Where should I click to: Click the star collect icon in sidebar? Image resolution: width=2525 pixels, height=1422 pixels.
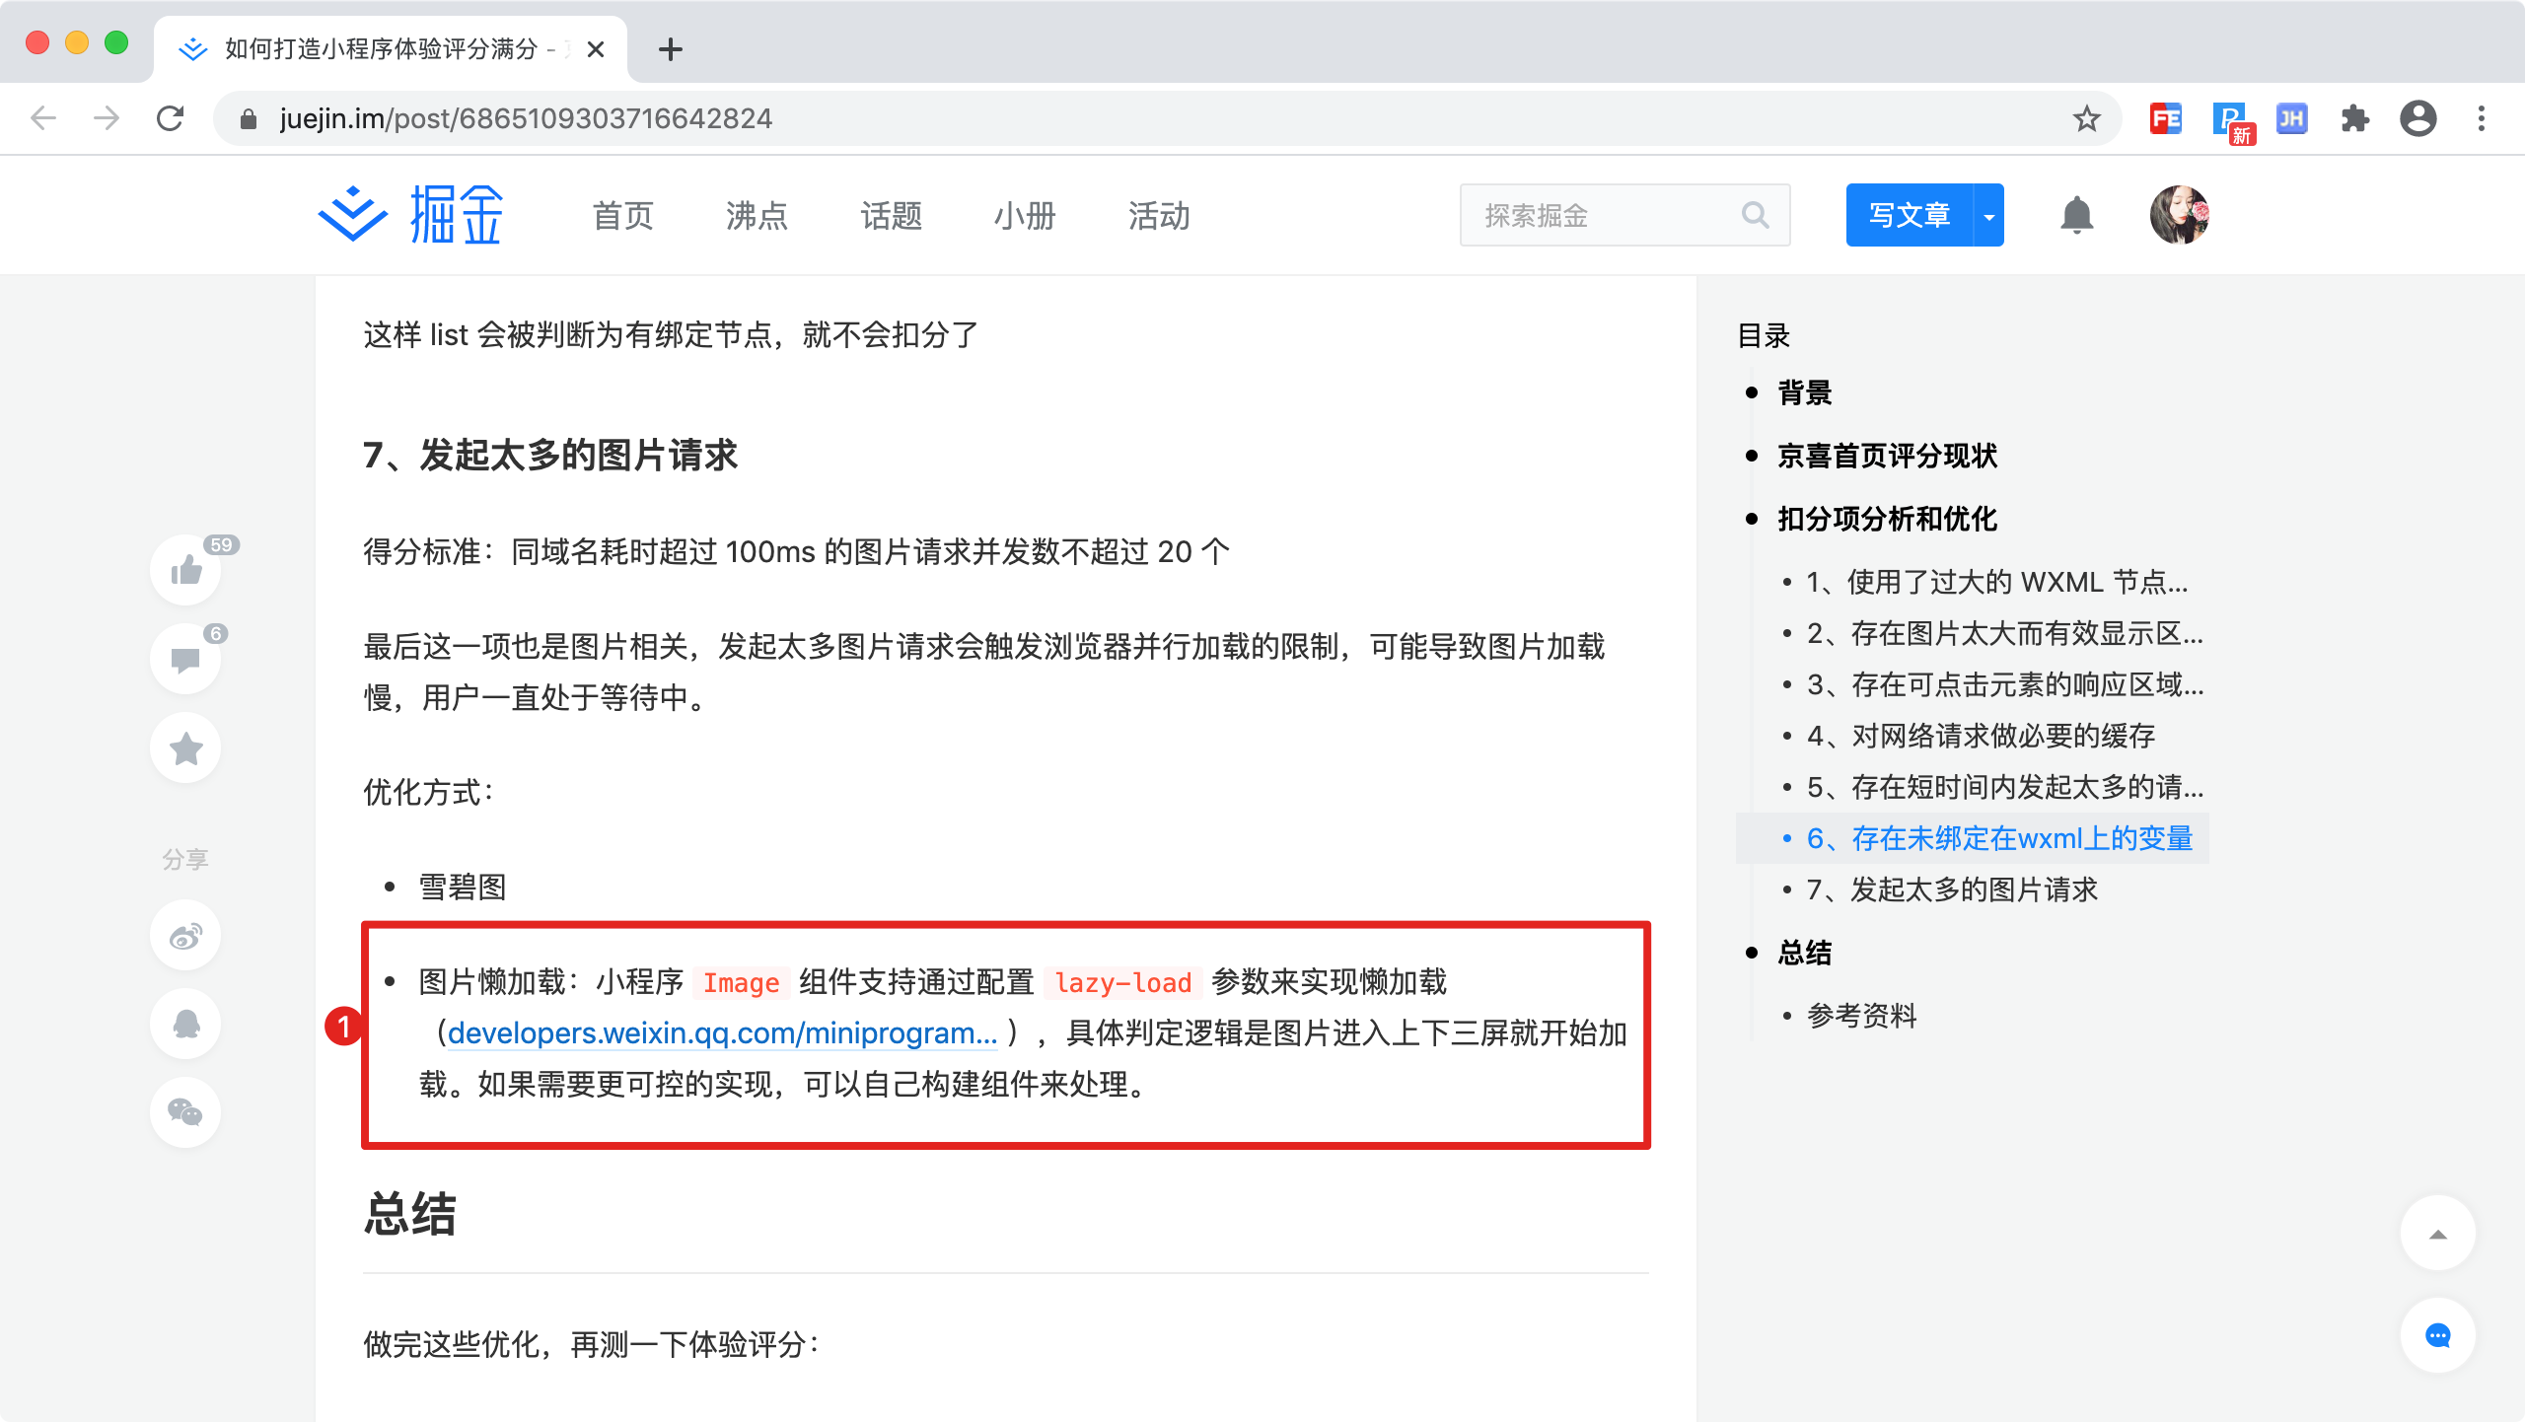[x=185, y=748]
